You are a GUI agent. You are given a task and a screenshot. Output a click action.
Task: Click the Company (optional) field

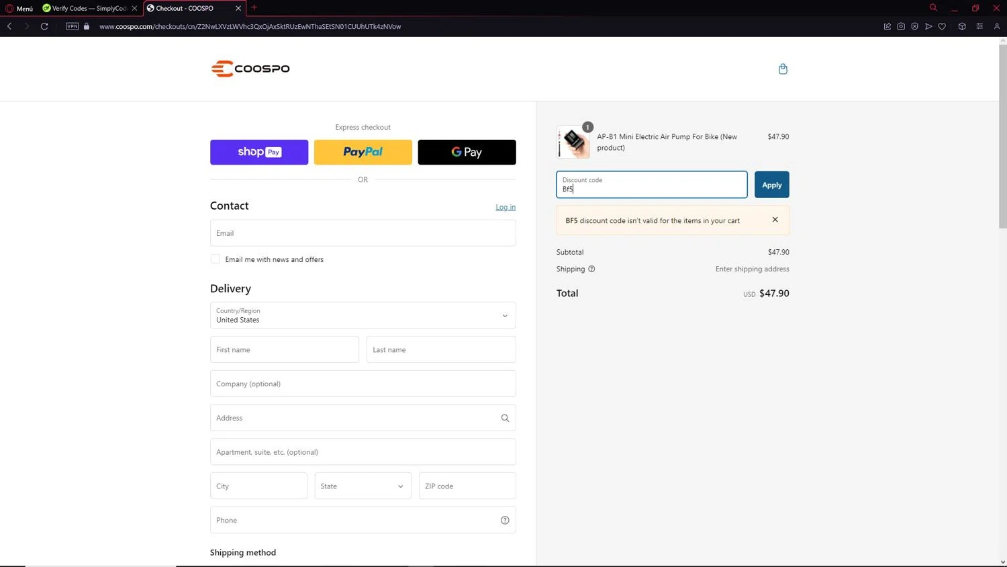[x=363, y=384]
